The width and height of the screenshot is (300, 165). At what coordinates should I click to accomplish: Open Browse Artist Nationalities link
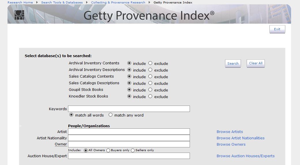pos(240,138)
